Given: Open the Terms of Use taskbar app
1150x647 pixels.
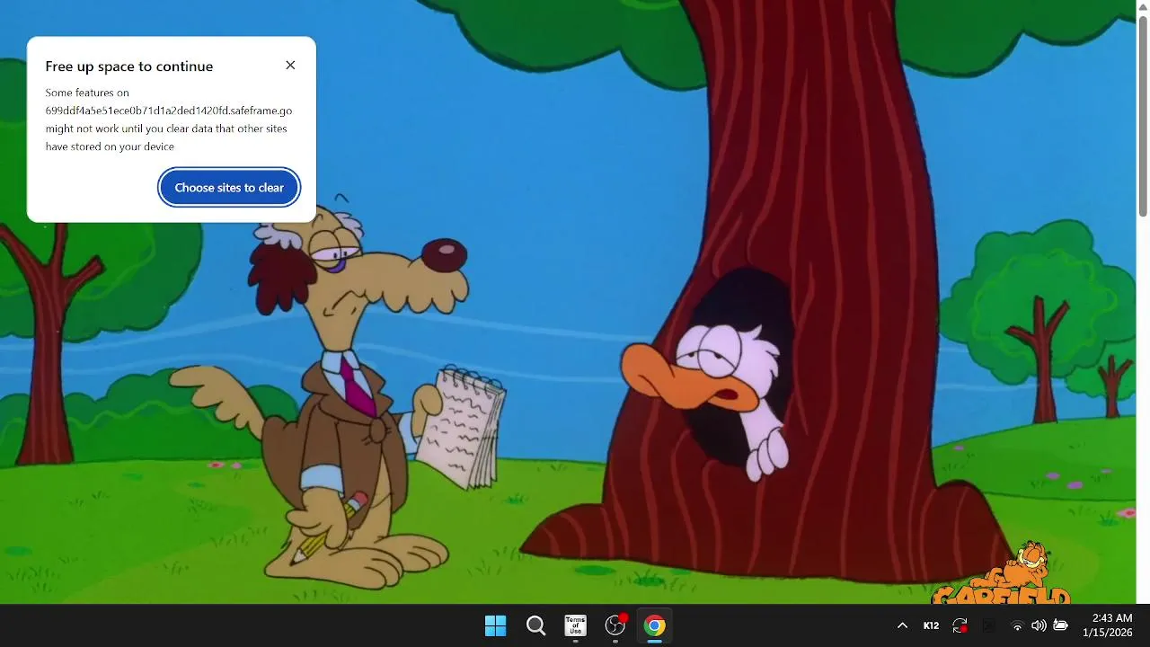Looking at the screenshot, I should [x=575, y=625].
